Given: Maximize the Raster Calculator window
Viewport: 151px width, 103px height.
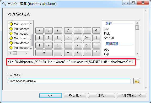Looking at the screenshot, I should click(x=133, y=3).
